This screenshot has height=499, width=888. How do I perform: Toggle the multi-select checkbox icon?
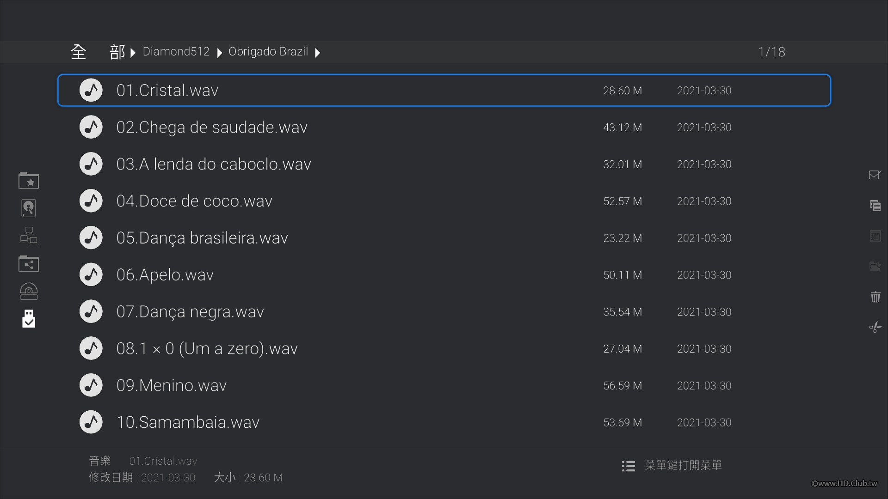click(875, 175)
